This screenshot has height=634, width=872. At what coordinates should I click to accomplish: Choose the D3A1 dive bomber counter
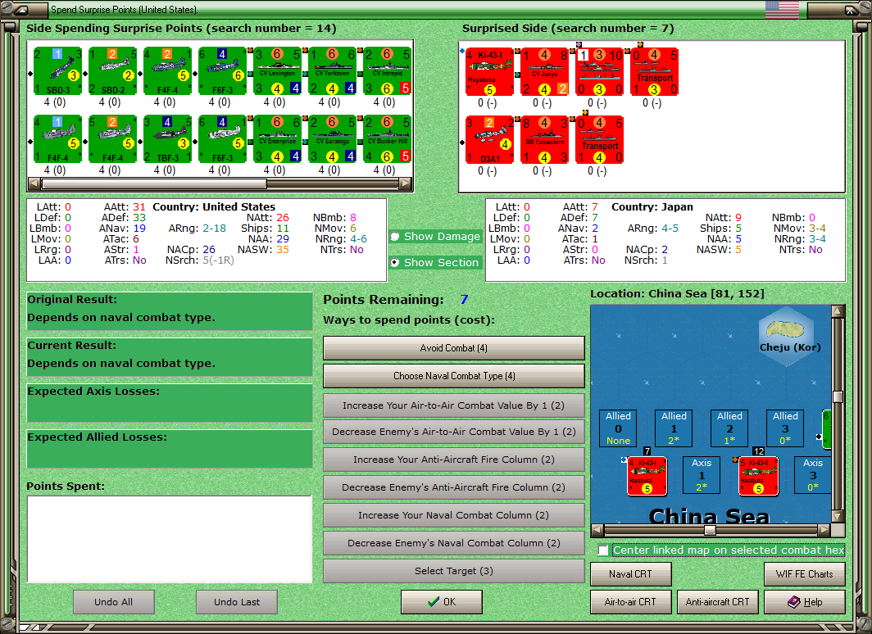[x=489, y=139]
